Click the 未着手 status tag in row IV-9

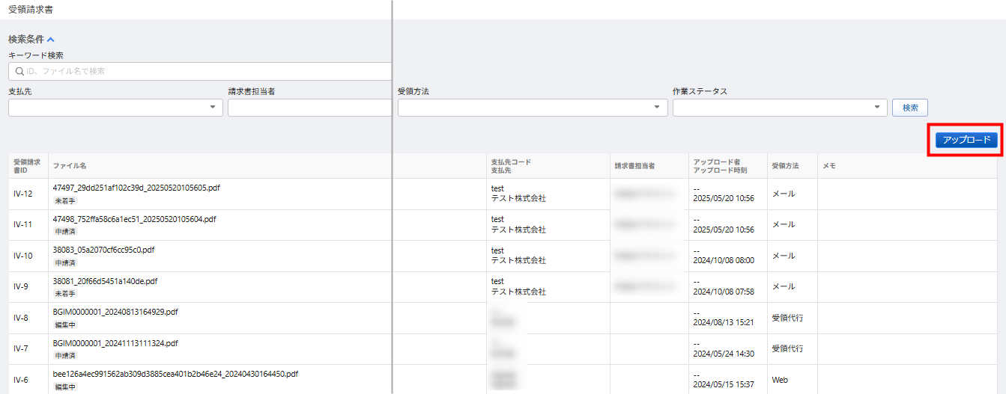[65, 294]
